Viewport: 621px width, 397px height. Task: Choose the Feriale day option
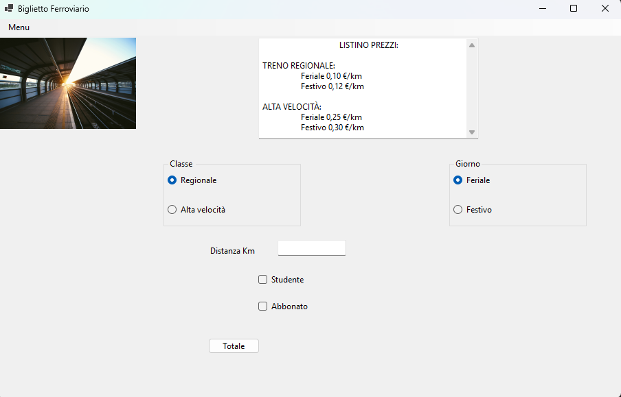click(472, 180)
